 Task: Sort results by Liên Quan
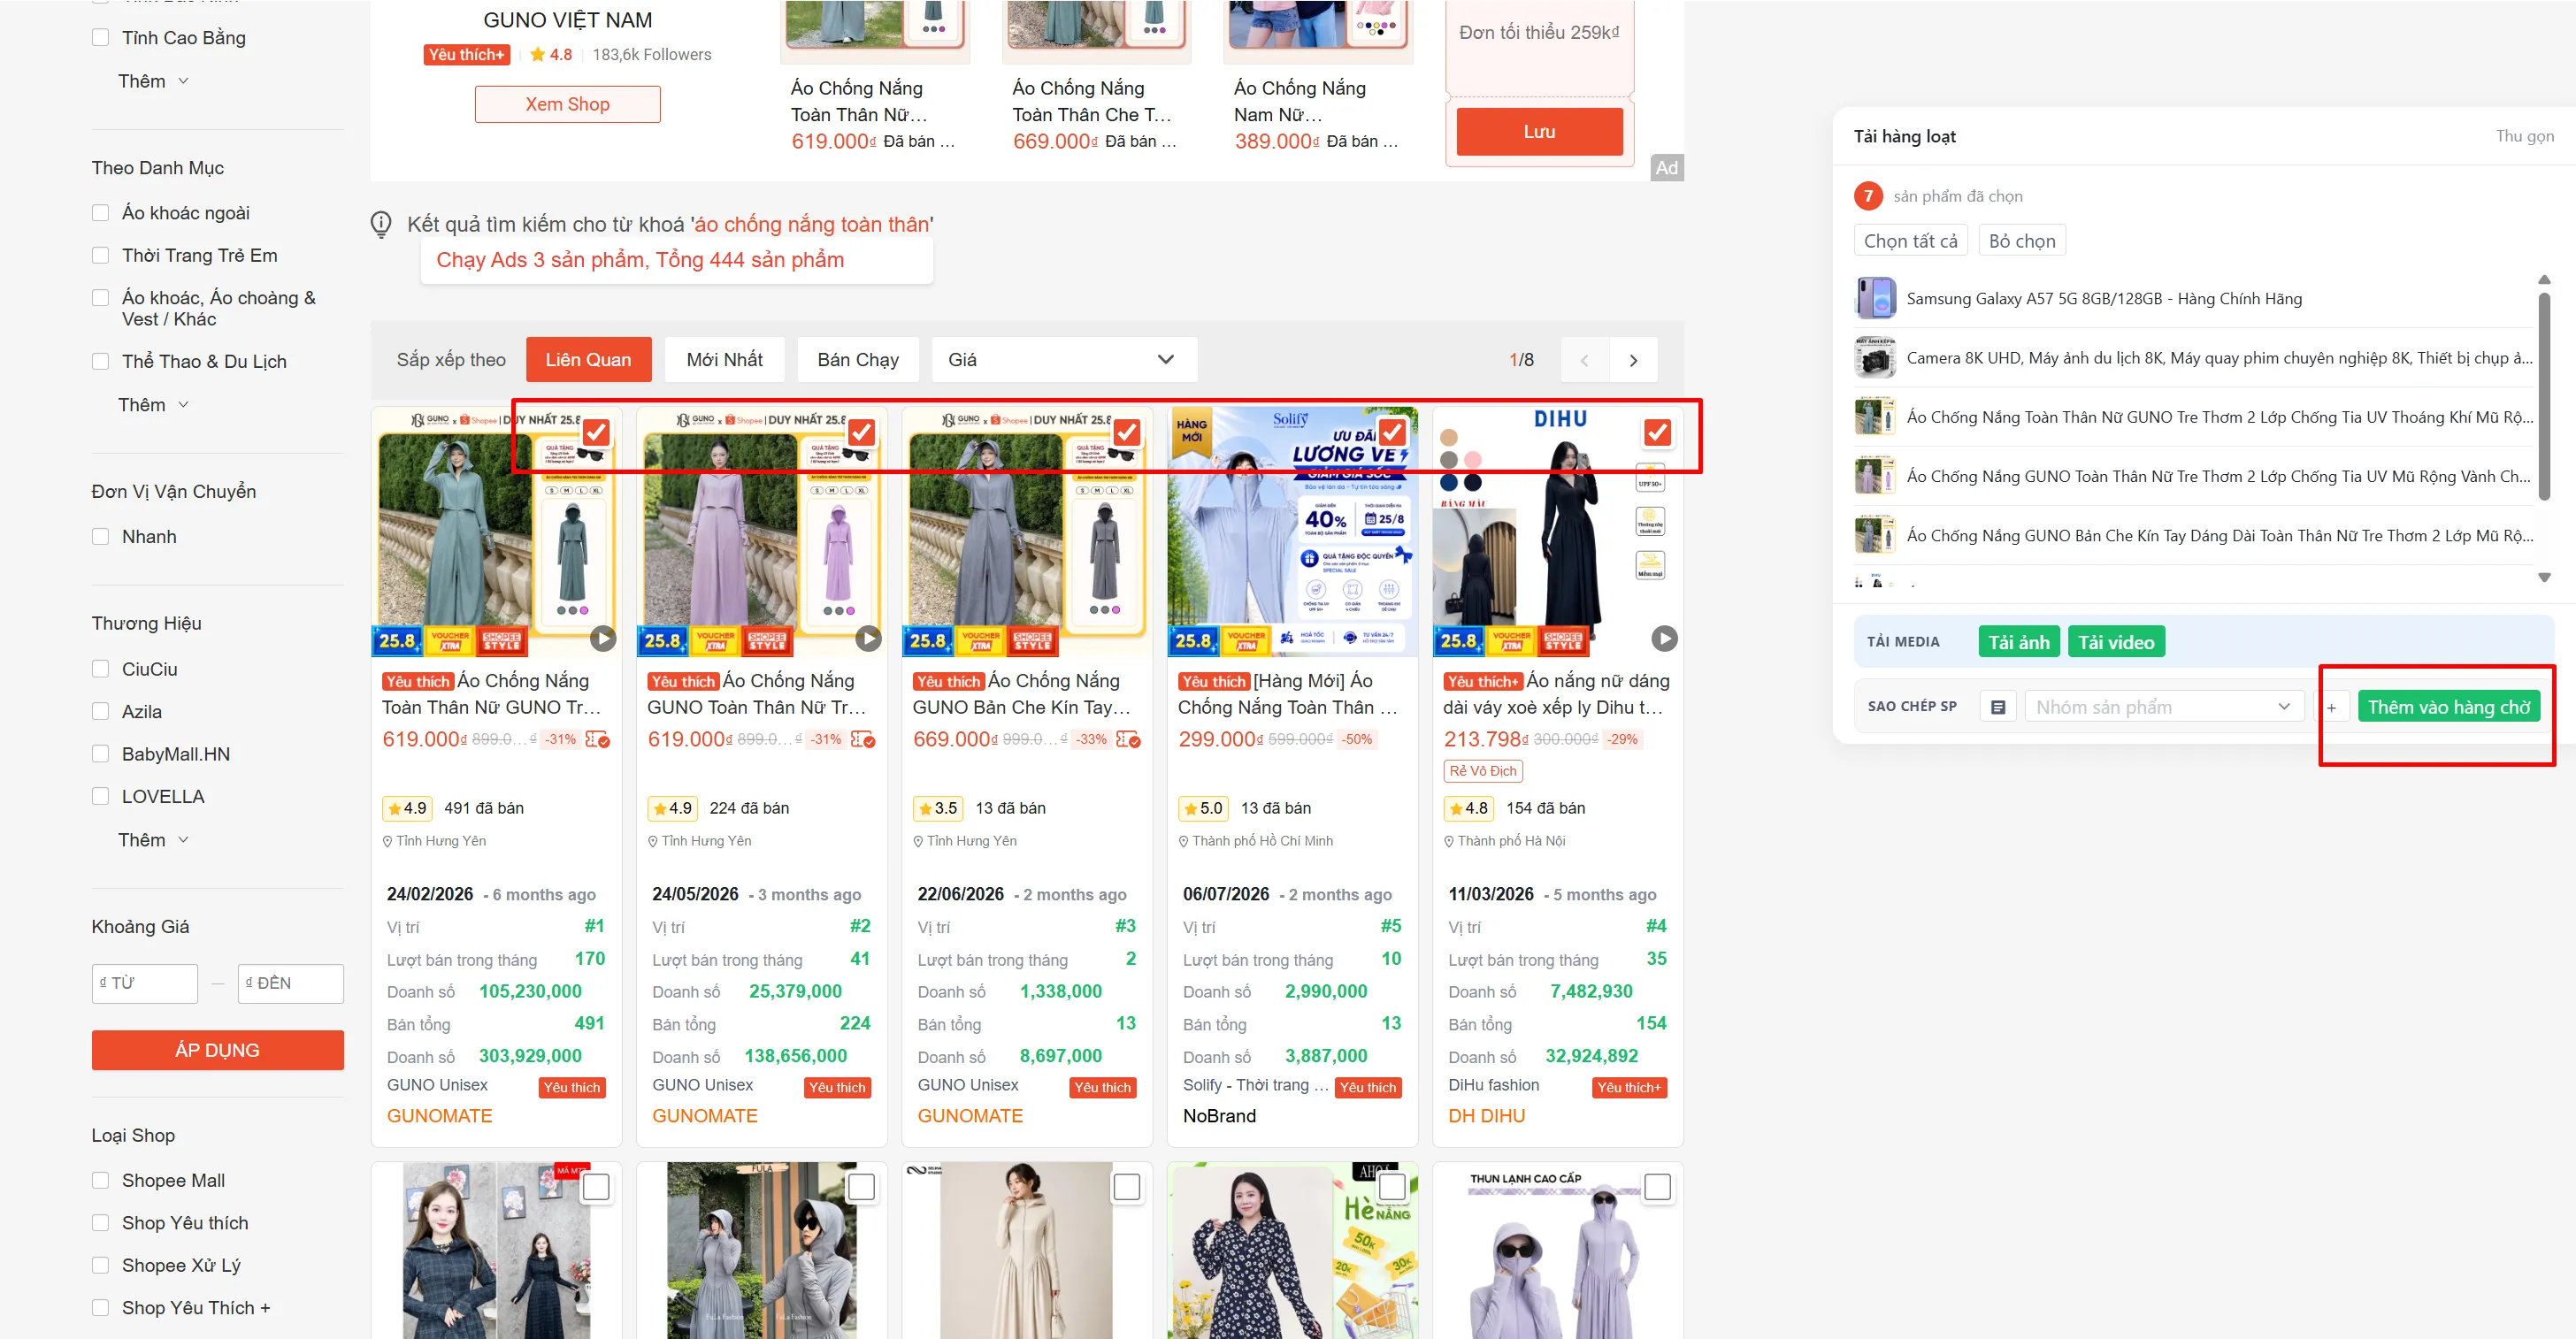pos(588,360)
